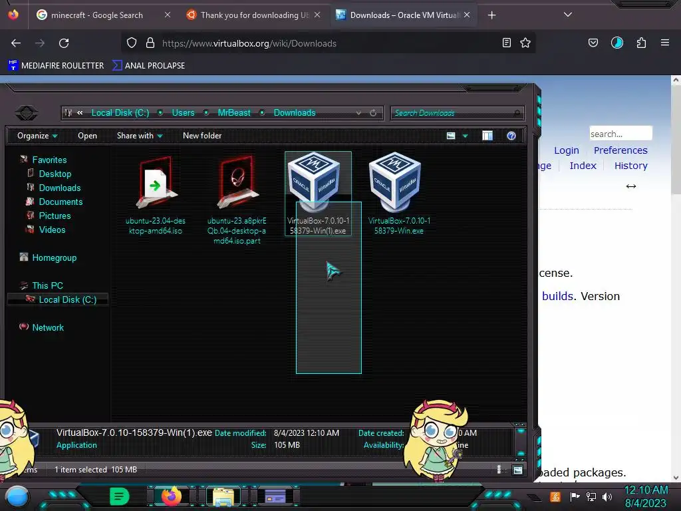
Task: Select VirtualBox-7.0.10-158379-Win(1).exe file
Action: 318,194
